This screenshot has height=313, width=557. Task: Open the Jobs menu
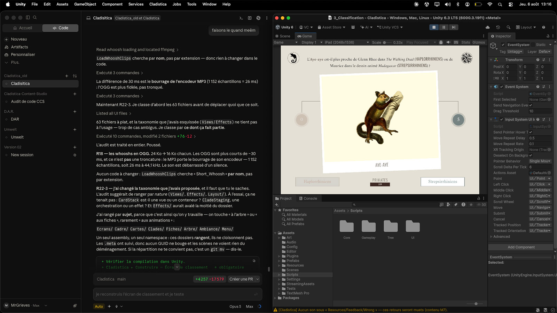point(177,4)
